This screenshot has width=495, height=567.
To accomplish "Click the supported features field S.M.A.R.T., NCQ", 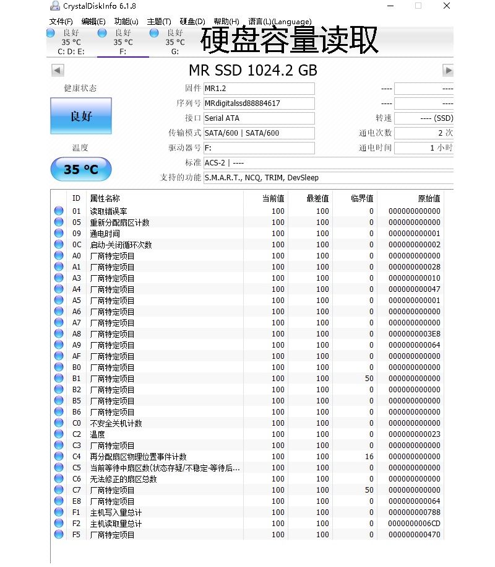I will [x=329, y=178].
